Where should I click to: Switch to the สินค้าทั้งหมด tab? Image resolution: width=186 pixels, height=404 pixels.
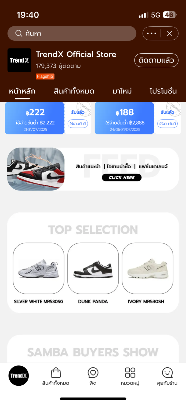coord(74,91)
